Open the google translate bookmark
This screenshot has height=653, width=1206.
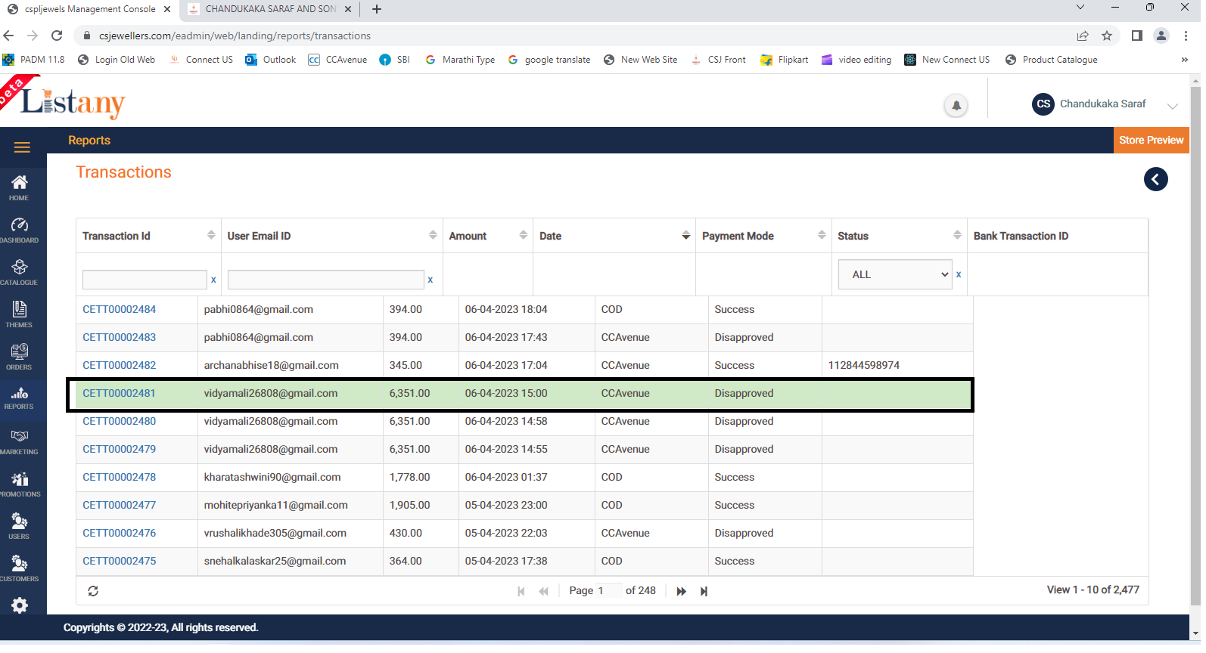click(549, 60)
